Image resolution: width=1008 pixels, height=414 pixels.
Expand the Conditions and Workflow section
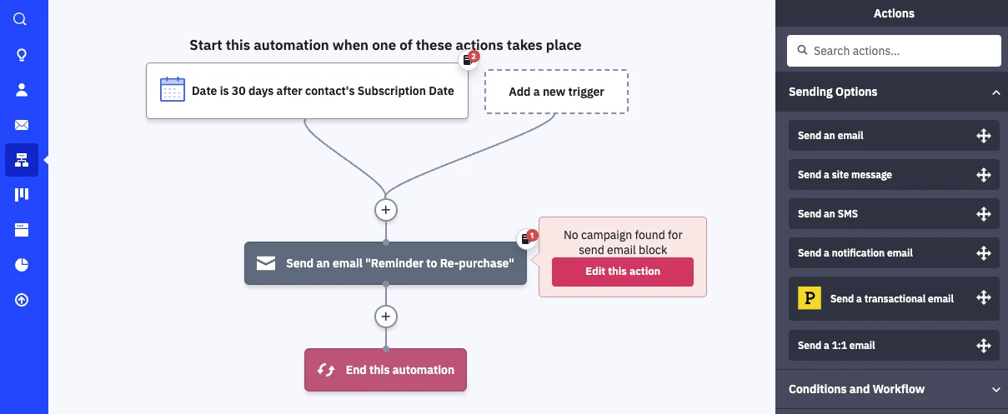995,389
